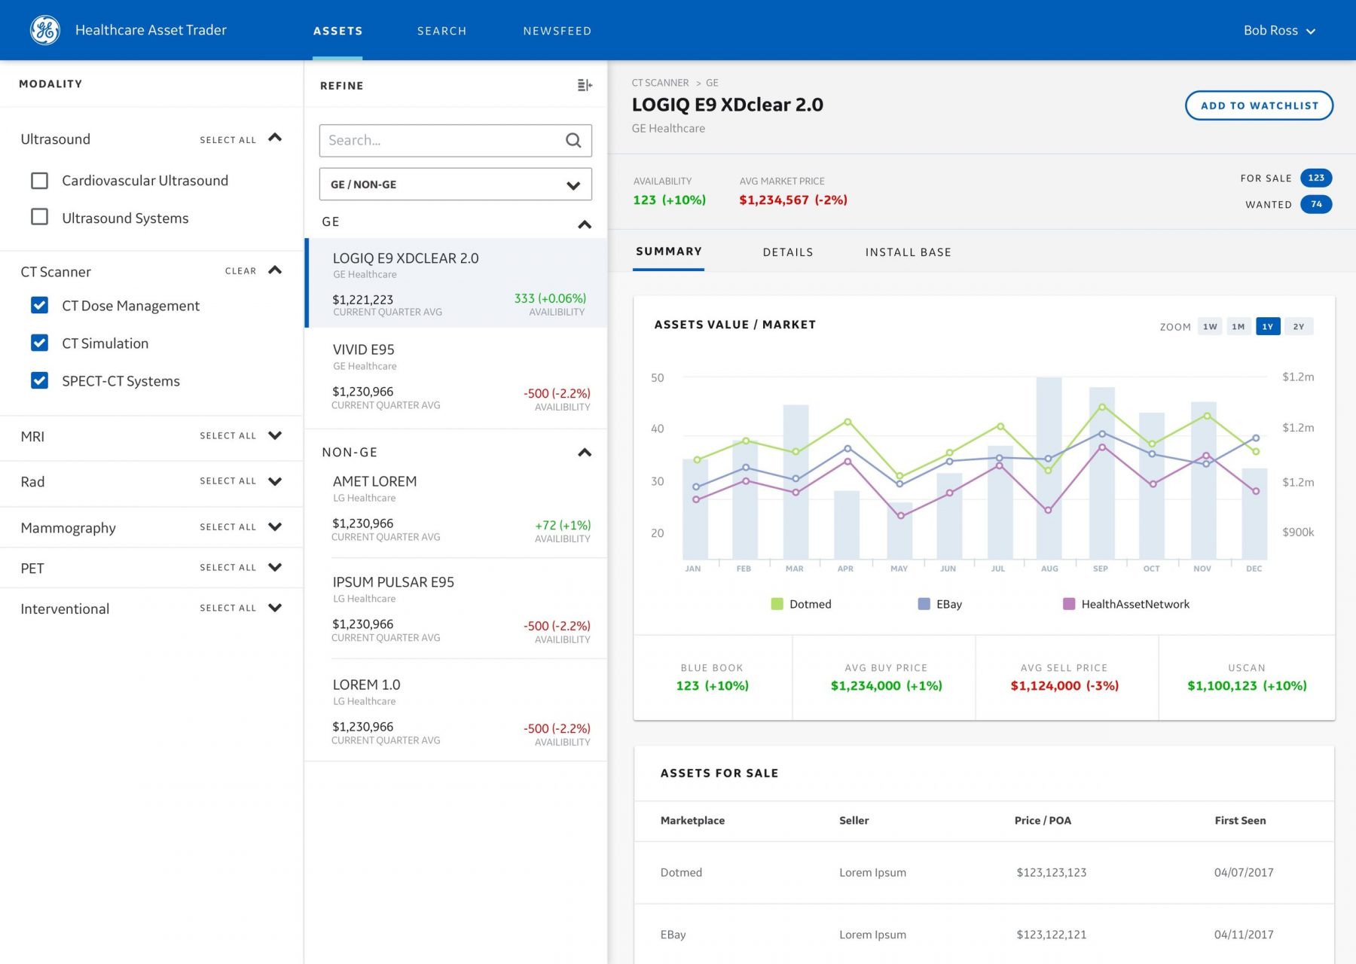Switch to the Summary tab
The width and height of the screenshot is (1356, 964).
[669, 252]
